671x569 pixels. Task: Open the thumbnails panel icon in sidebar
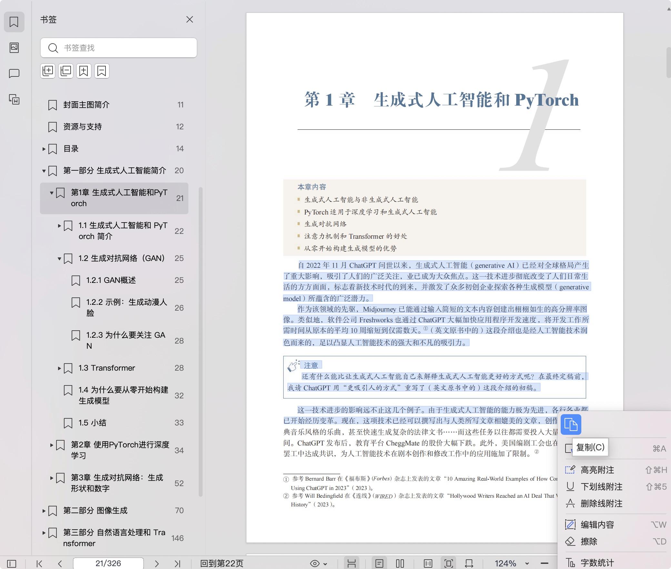pyautogui.click(x=14, y=48)
